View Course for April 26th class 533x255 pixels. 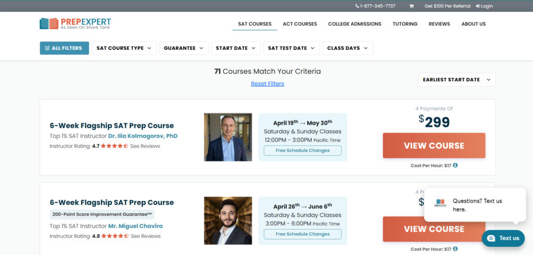click(x=434, y=229)
